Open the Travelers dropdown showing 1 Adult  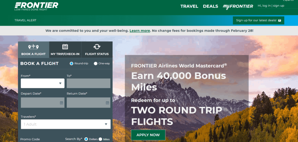click(x=65, y=124)
